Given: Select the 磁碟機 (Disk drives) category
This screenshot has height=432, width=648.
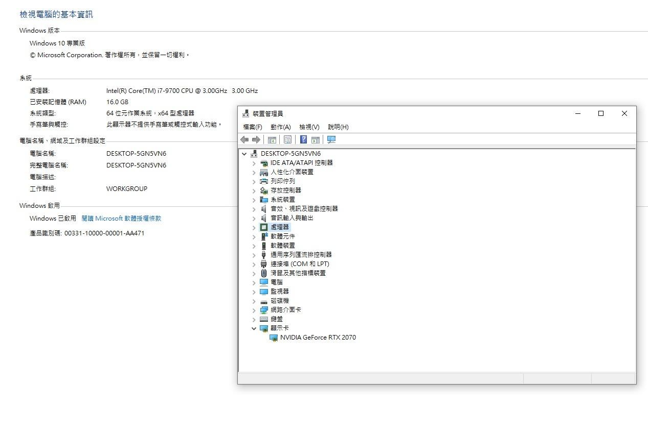Looking at the screenshot, I should point(280,300).
